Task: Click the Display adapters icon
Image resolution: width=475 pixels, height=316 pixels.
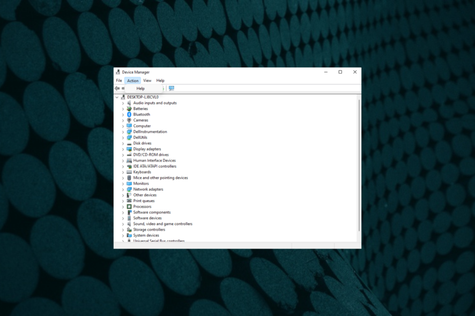Action: tap(129, 149)
